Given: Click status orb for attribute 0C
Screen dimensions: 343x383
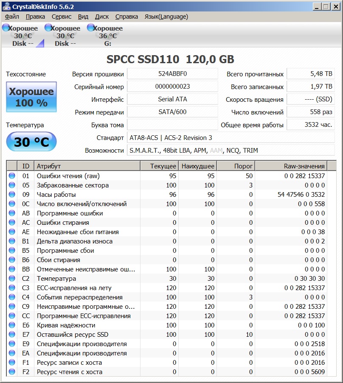Looking at the screenshot, I should 12,204.
